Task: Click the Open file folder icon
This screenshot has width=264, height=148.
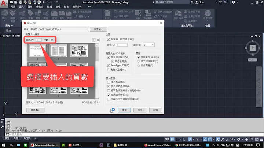Action: click(16, 2)
